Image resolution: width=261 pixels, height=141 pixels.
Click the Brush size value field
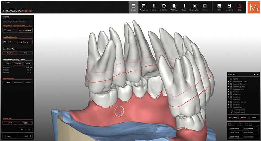pyautogui.click(x=27, y=67)
